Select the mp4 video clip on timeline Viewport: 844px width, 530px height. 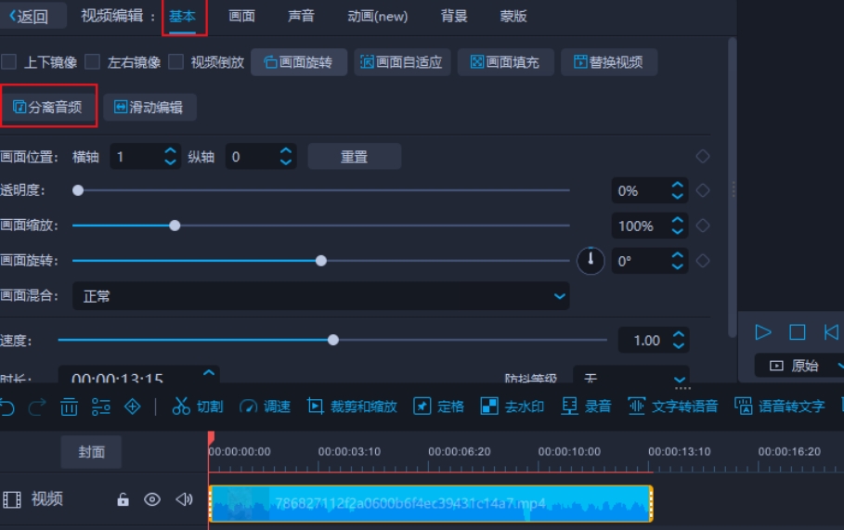[x=431, y=504]
